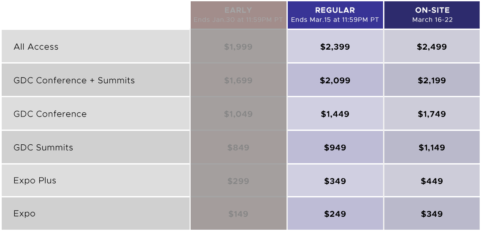Click the Expo Plus row label
Viewport: 481px width, 231px height.
tap(35, 181)
